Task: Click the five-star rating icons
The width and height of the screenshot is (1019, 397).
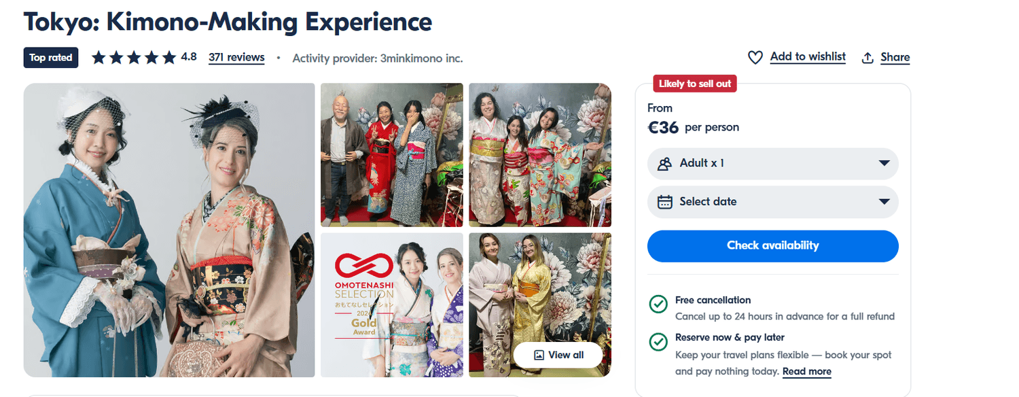Action: [134, 58]
